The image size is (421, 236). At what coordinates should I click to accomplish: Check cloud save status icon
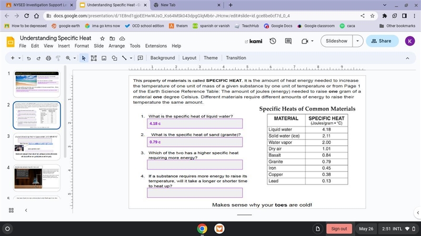click(122, 38)
